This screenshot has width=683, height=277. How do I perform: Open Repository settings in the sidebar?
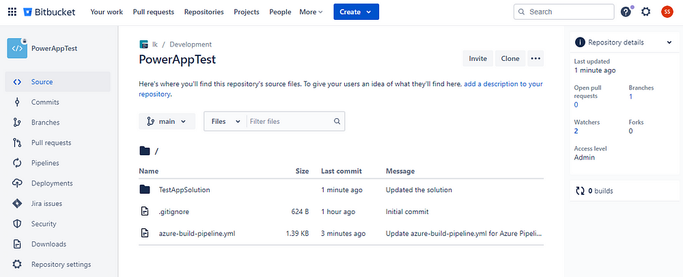click(61, 265)
